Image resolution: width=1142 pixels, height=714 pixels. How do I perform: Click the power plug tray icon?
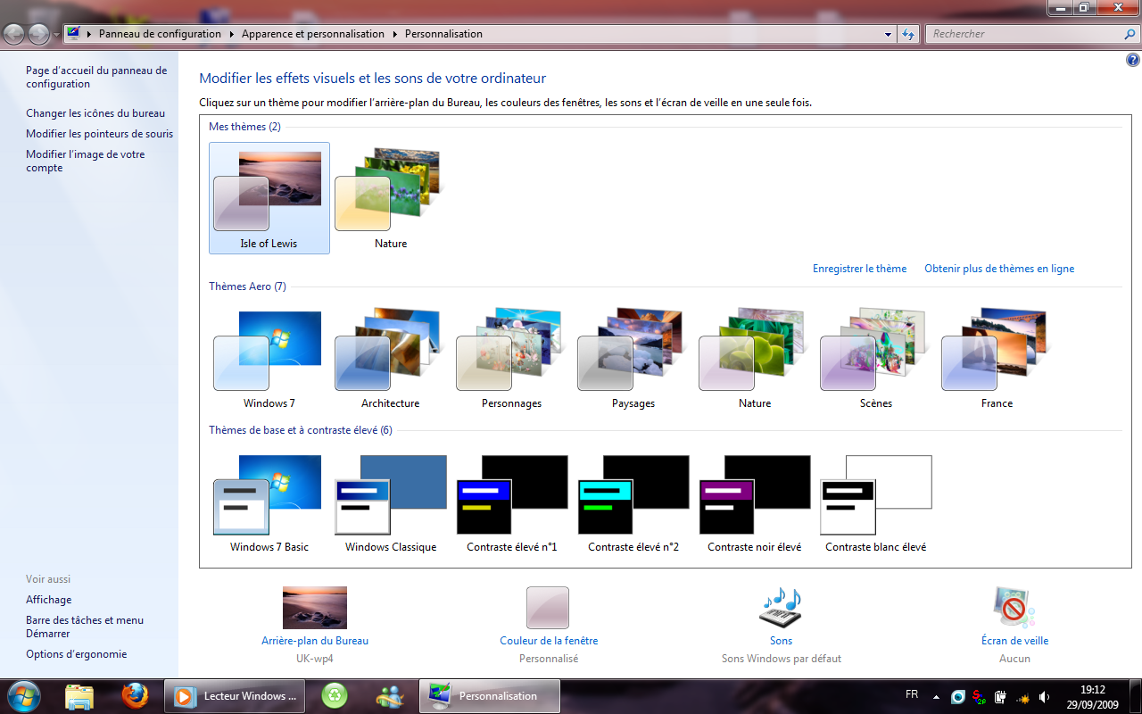(1001, 696)
